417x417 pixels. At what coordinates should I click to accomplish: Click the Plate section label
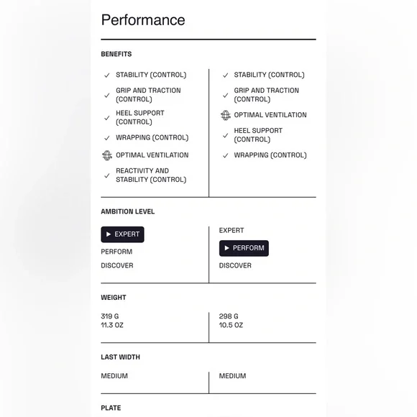[111, 408]
